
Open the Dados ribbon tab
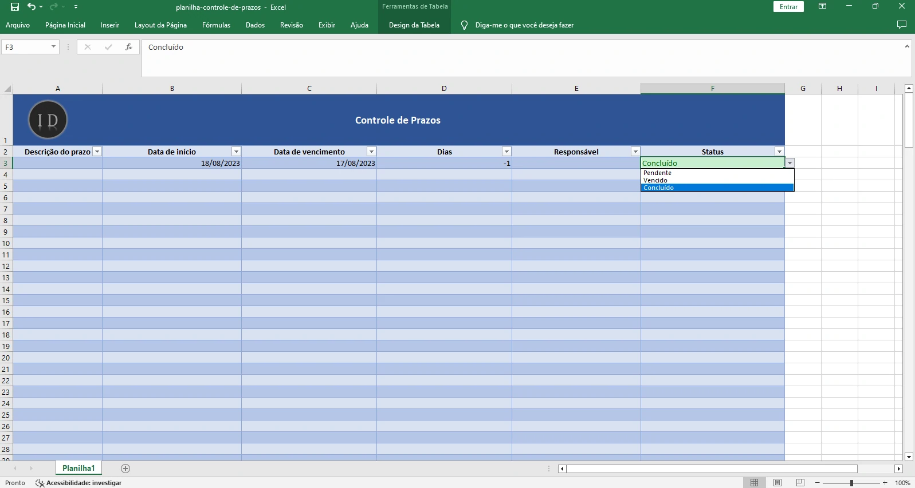(x=255, y=25)
